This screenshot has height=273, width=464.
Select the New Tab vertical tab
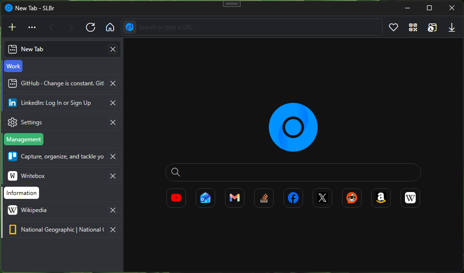[x=62, y=49]
